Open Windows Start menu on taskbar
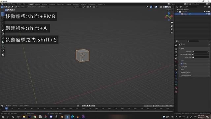Screen dimensions: 211x119 coord(3,117)
